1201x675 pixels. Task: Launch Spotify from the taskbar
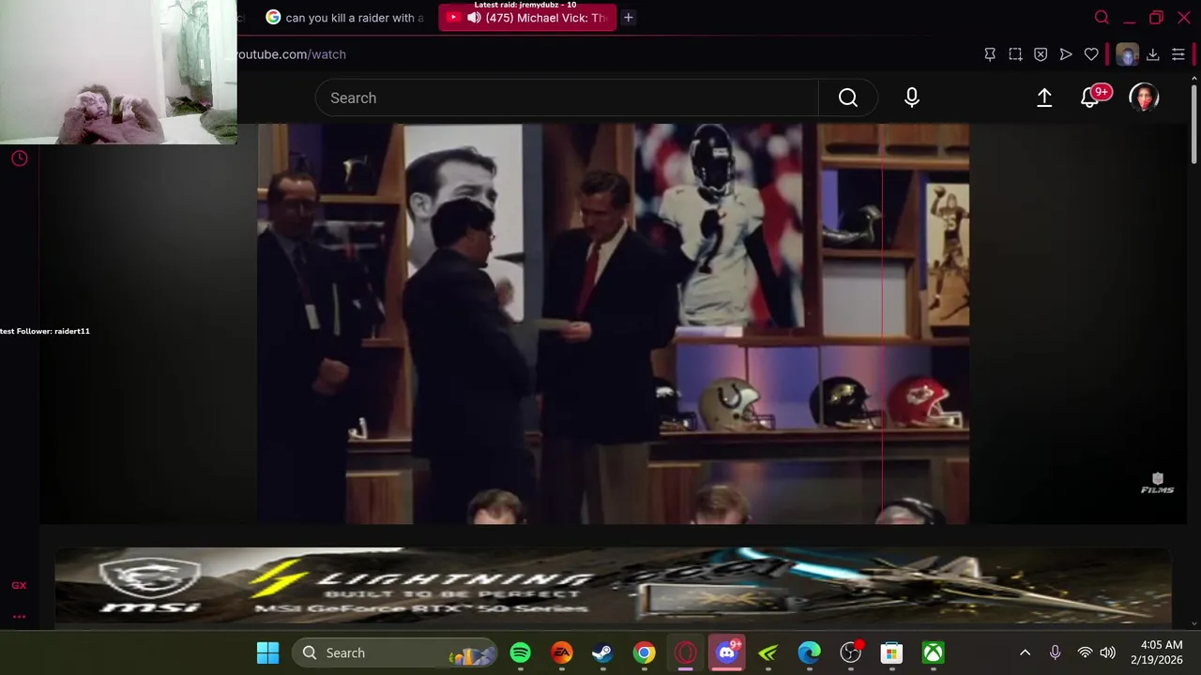click(520, 652)
